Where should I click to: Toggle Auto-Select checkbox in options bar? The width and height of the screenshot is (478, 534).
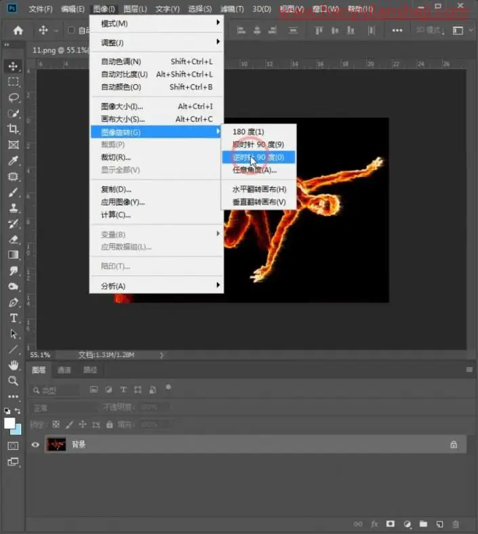(71, 30)
